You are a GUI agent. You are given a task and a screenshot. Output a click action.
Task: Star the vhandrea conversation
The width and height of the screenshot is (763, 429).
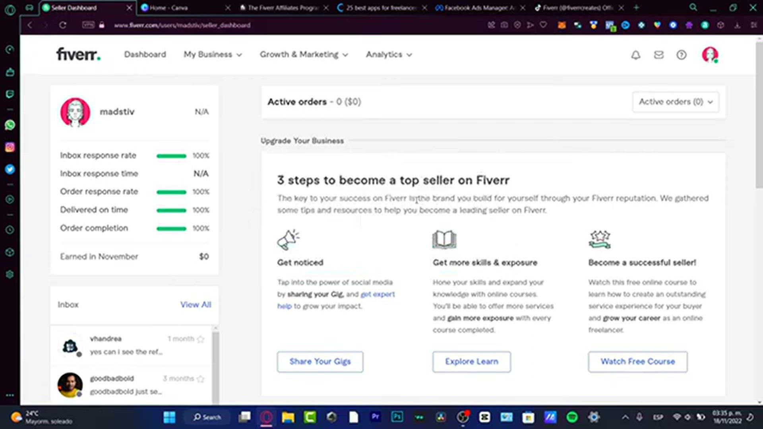point(201,339)
